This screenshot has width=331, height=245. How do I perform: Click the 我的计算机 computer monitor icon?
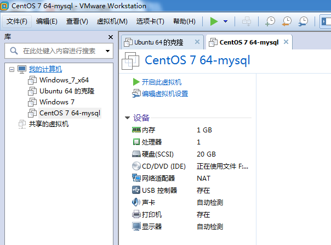click(22, 69)
